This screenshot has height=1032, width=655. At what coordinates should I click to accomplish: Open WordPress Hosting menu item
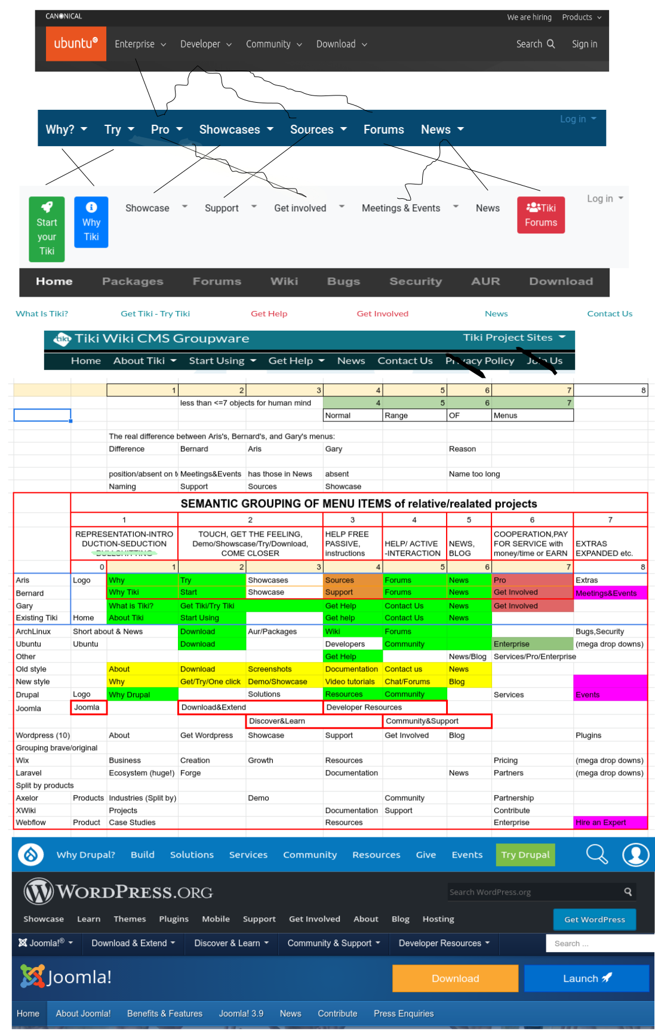(438, 919)
